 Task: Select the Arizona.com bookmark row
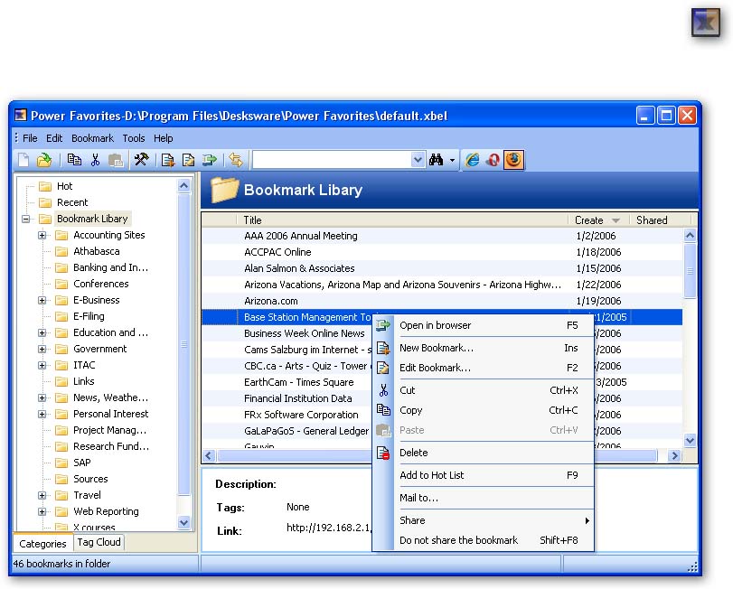tap(270, 301)
